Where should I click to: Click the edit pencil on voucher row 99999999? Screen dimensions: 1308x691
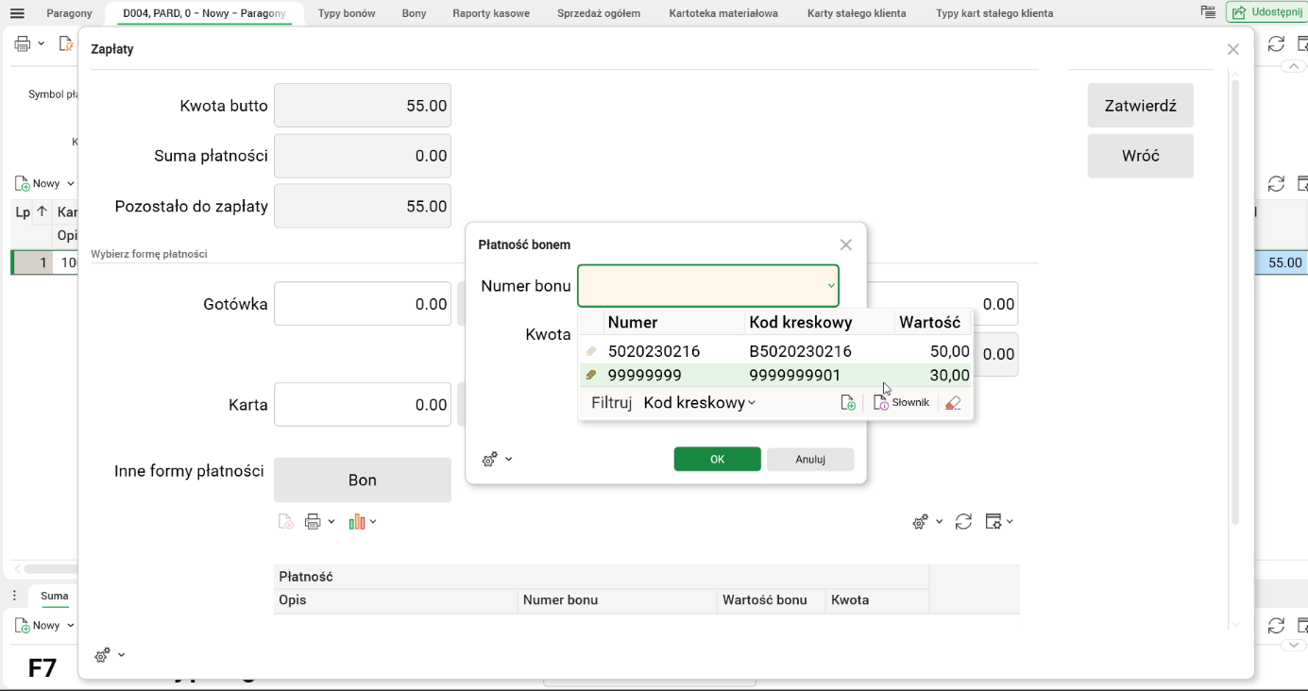pos(591,375)
